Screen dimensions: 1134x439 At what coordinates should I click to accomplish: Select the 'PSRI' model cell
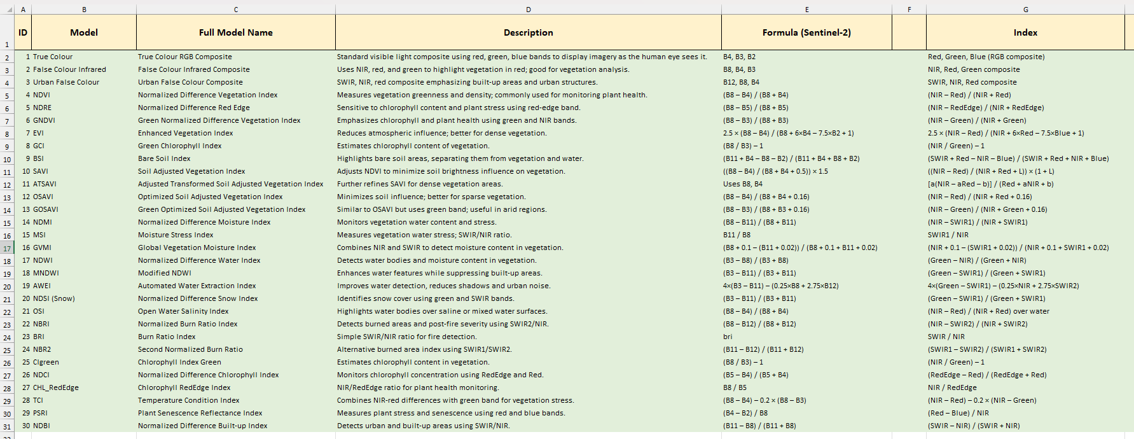pyautogui.click(x=84, y=413)
